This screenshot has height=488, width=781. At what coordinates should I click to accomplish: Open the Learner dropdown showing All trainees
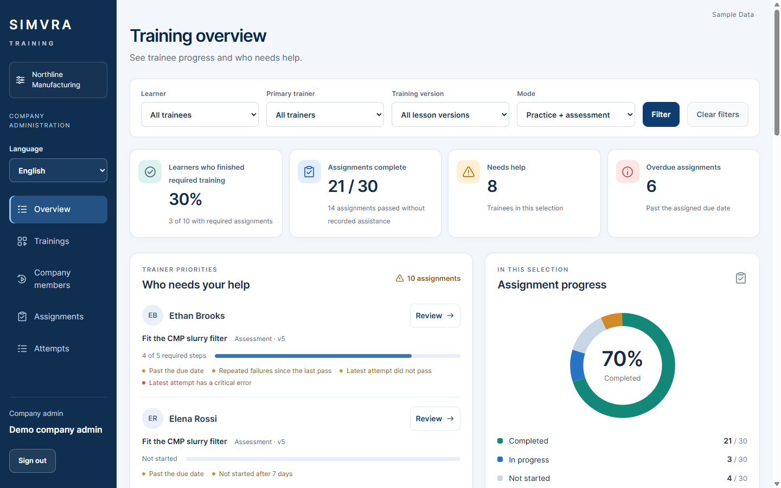[200, 114]
